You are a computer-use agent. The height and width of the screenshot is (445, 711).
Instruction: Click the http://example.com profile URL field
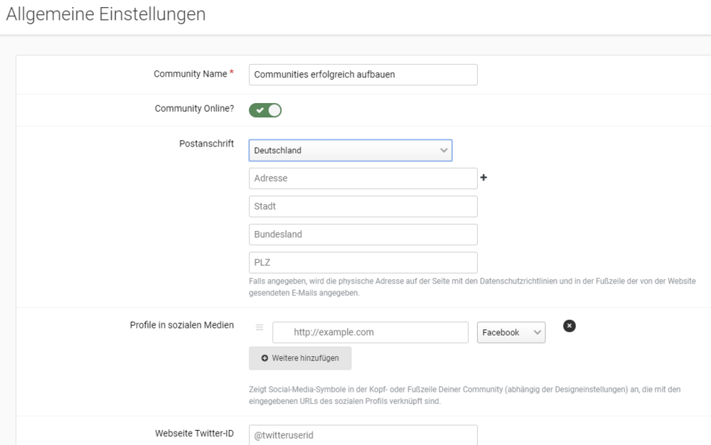click(370, 332)
